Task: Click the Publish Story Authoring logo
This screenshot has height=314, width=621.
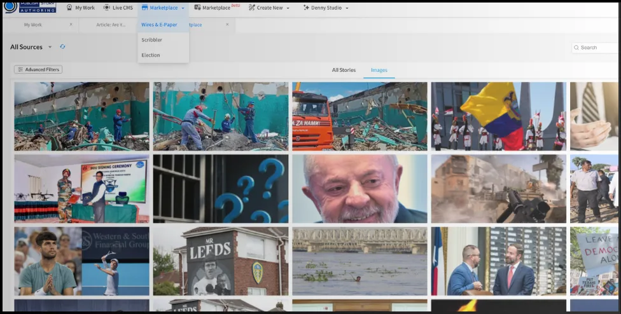Action: pos(30,7)
